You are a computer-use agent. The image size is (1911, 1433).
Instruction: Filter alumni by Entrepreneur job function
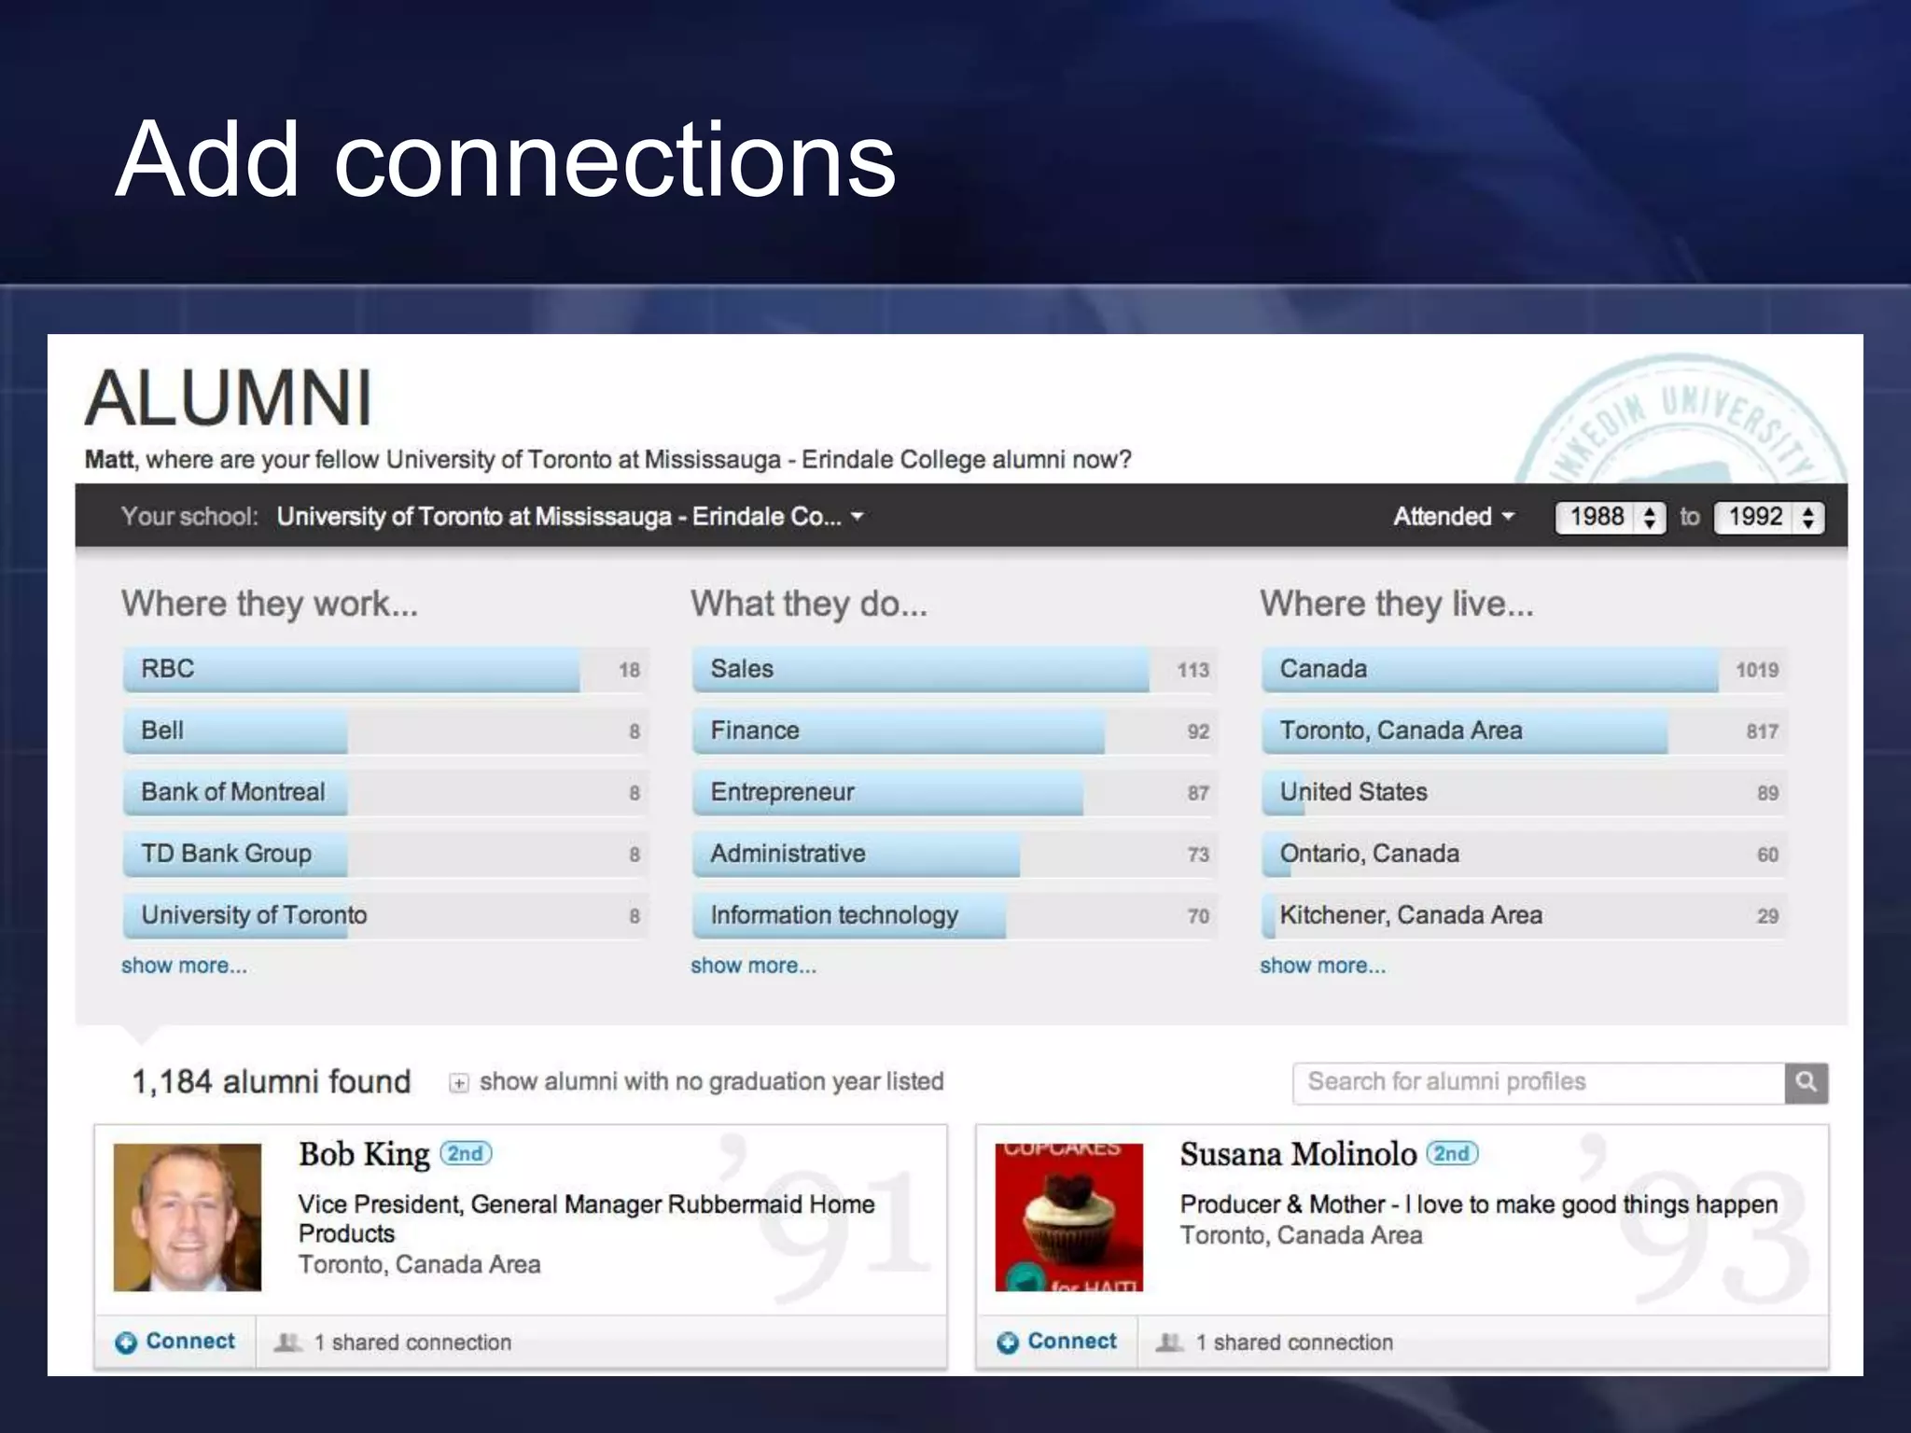click(x=955, y=793)
